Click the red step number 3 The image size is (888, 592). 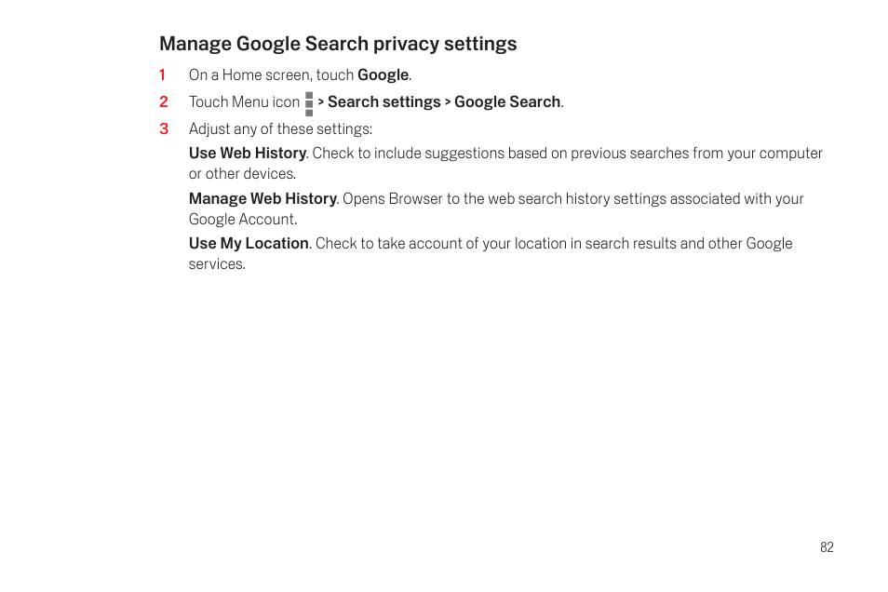[x=164, y=129]
